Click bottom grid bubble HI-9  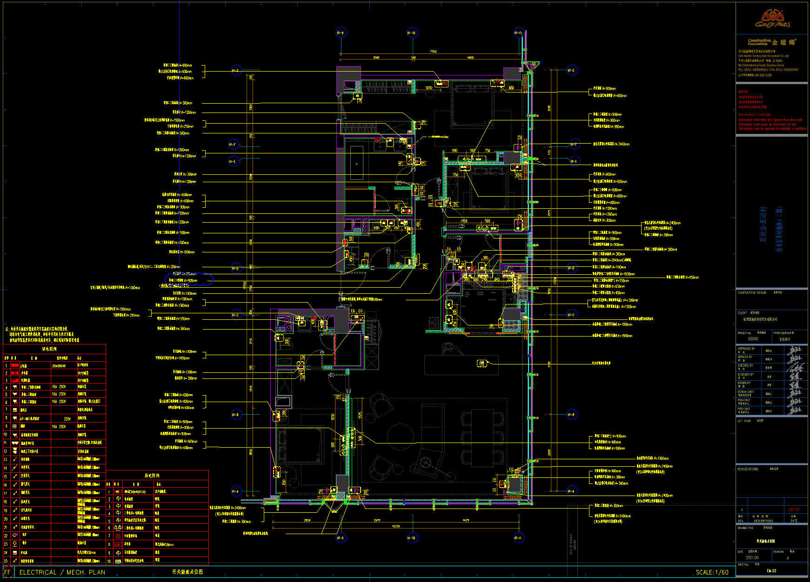(341, 538)
